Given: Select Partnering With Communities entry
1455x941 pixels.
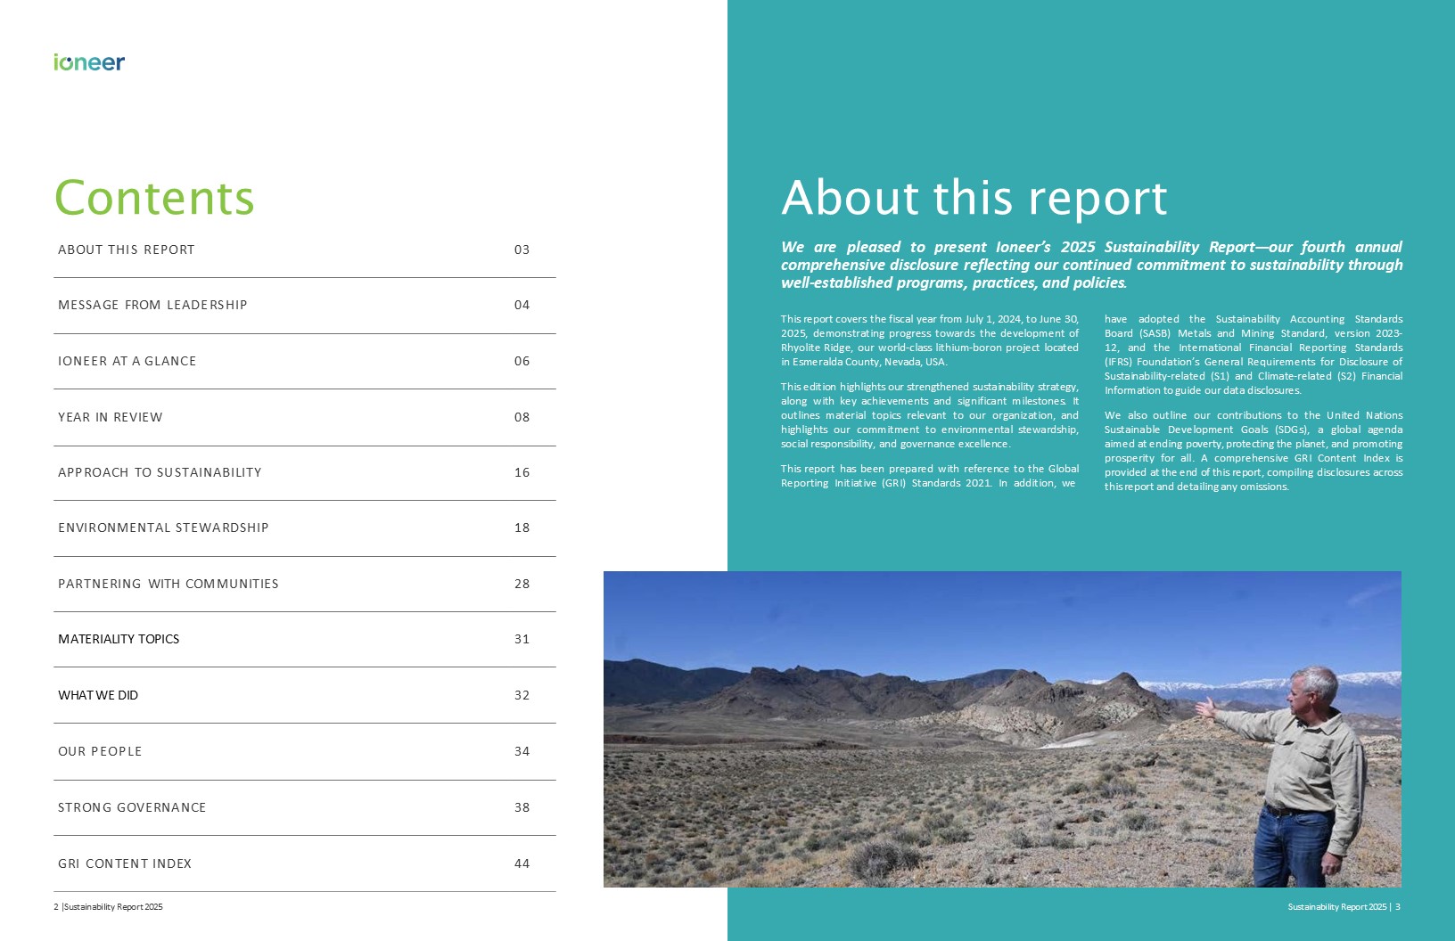Looking at the screenshot, I should 168,584.
